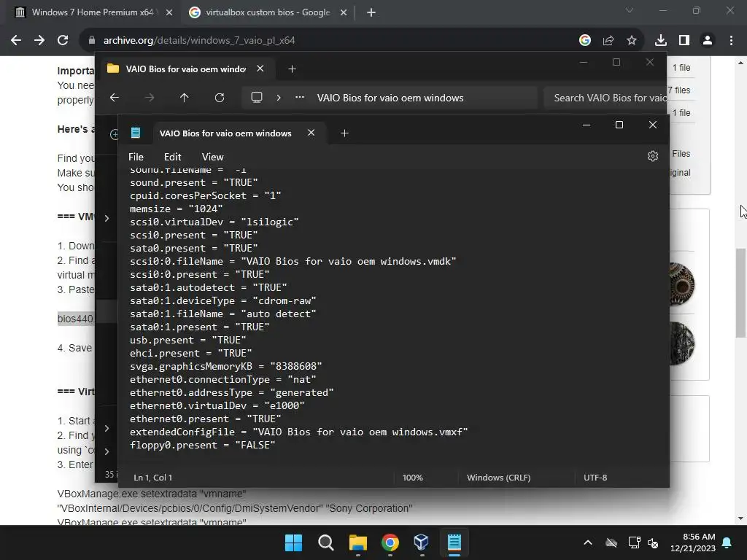Screen dimensions: 747x560
Task: Click the network tray icon
Action: [x=634, y=542]
